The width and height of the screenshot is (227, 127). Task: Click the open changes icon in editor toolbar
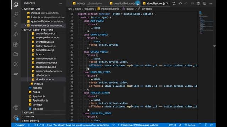click(x=174, y=4)
